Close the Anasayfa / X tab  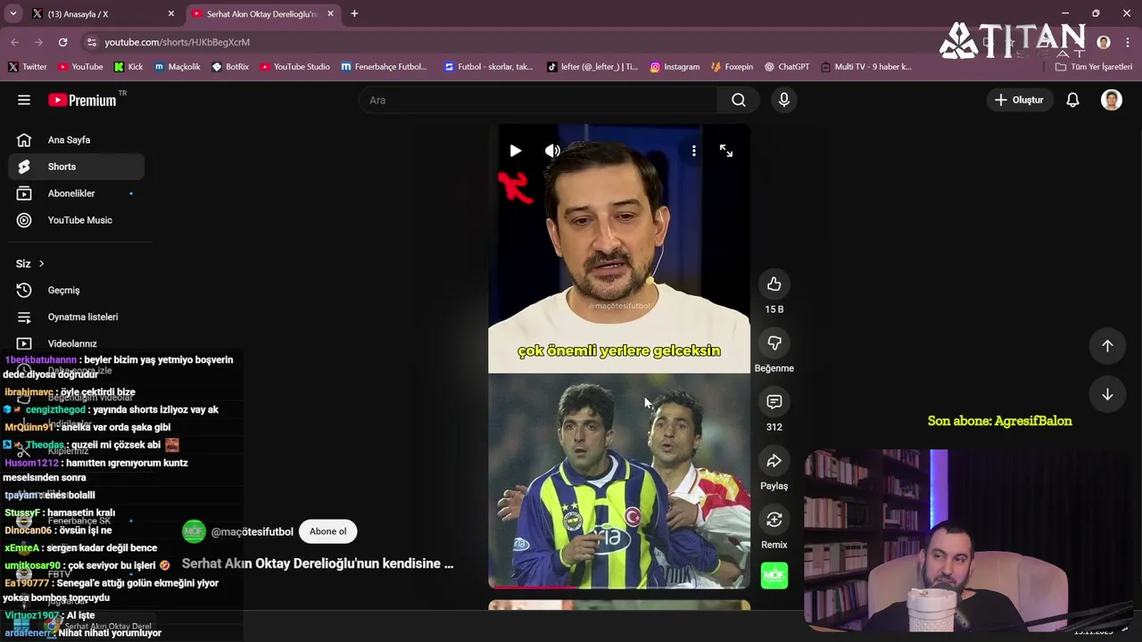(x=171, y=13)
